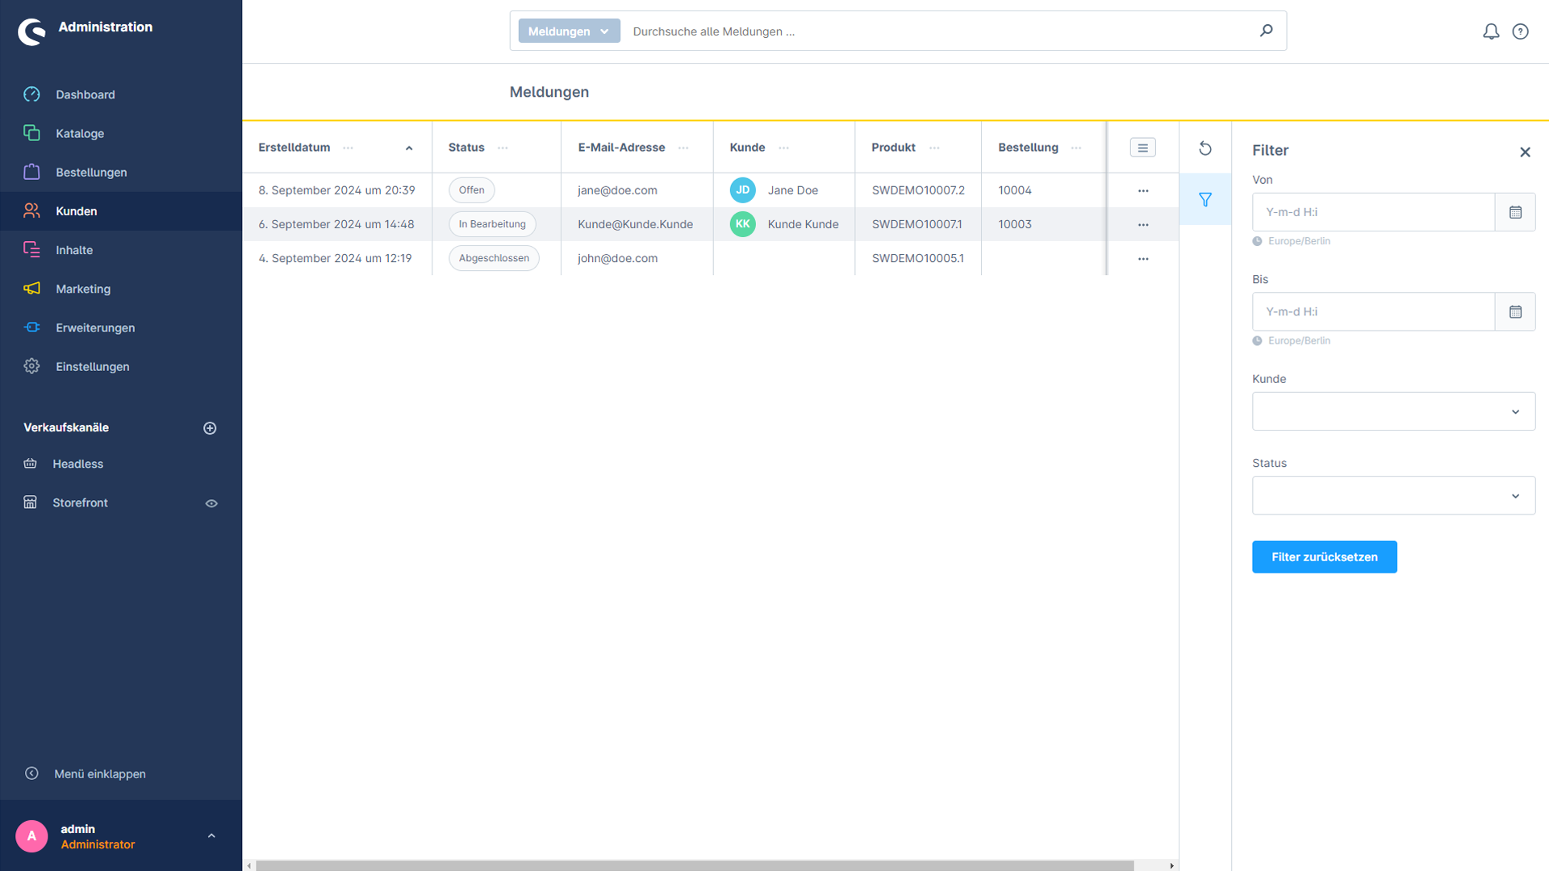Open the grid column settings list icon
Viewport: 1549px width, 871px height.
click(x=1142, y=148)
